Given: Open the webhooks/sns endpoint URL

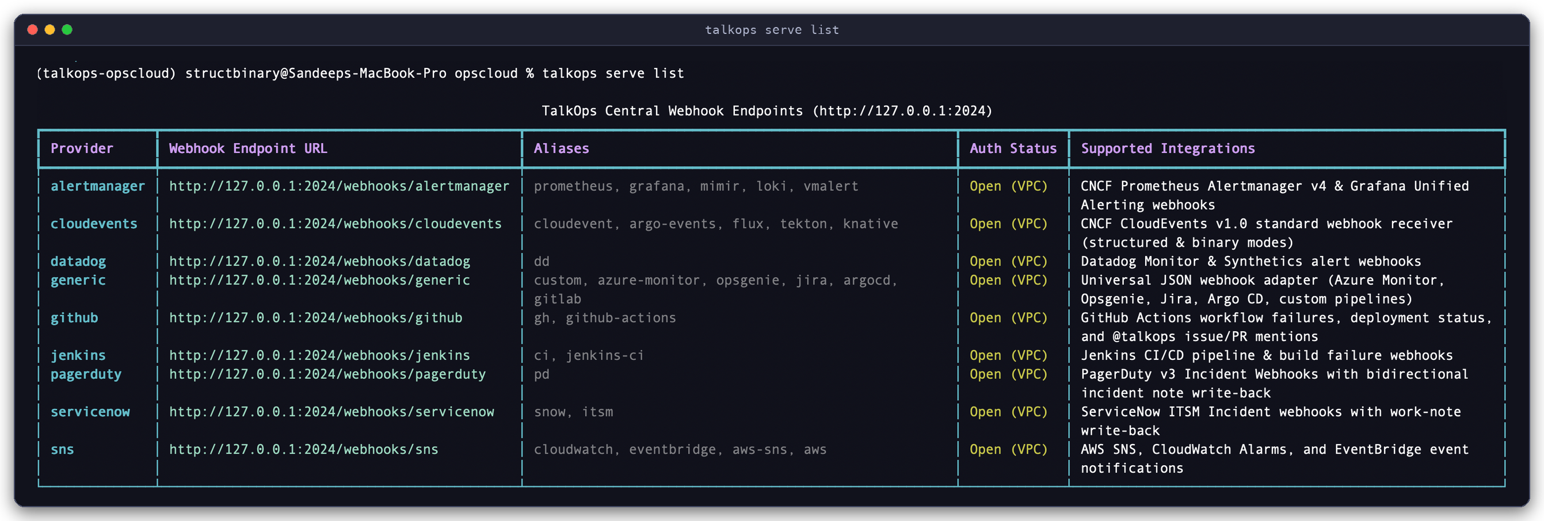Looking at the screenshot, I should pyautogui.click(x=303, y=450).
